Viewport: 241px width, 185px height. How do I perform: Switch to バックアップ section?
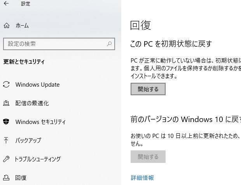(28, 140)
